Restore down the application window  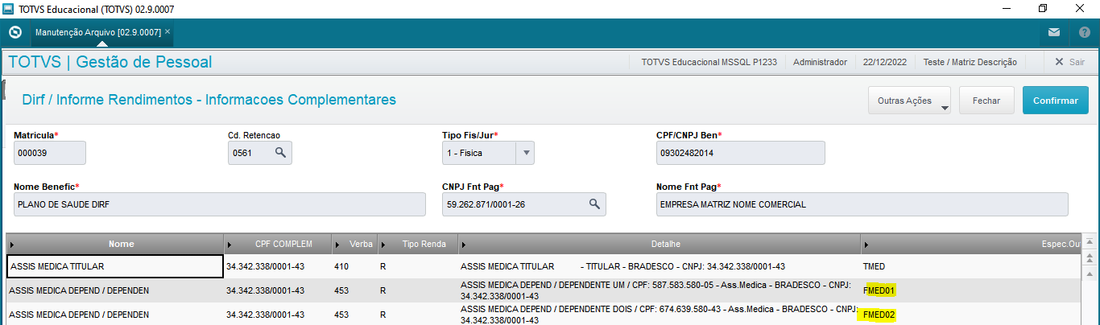click(1043, 9)
